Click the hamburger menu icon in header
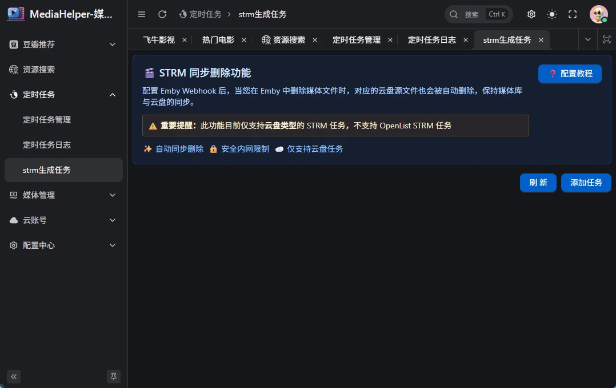This screenshot has height=388, width=616. point(142,14)
